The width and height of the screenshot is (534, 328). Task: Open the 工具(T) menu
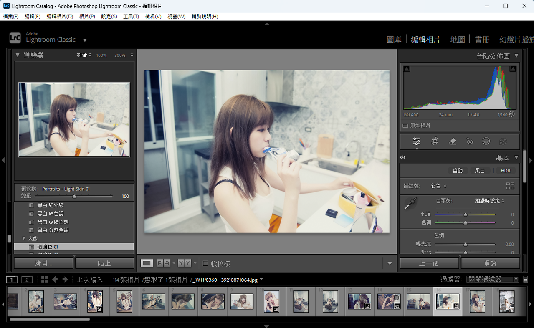click(x=131, y=17)
